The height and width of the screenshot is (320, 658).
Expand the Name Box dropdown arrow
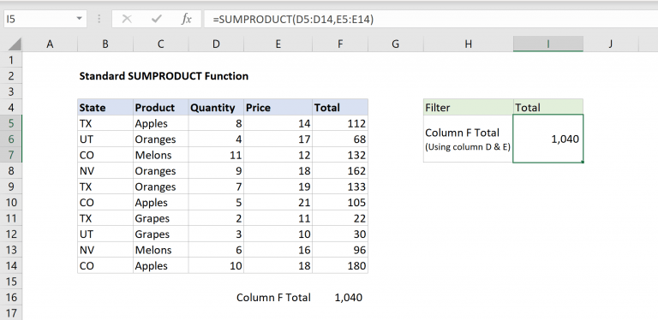tap(79, 19)
